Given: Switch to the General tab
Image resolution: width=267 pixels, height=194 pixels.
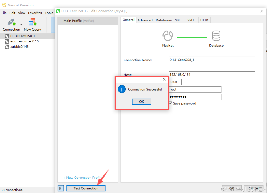Looking at the screenshot, I should click(x=128, y=20).
